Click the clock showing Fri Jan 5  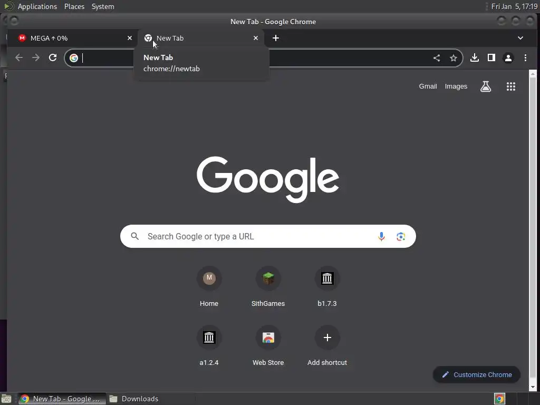click(x=514, y=6)
